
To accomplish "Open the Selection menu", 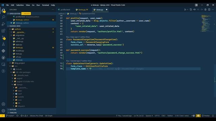I will (20, 5).
